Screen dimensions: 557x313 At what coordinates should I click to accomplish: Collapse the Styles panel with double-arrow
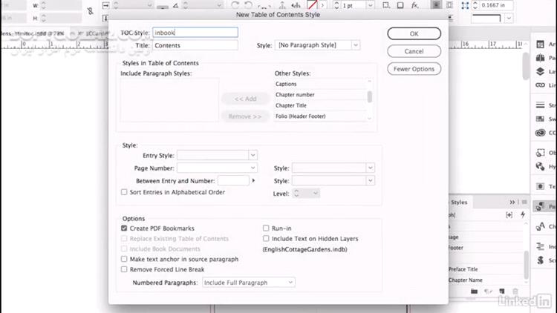tap(512, 202)
